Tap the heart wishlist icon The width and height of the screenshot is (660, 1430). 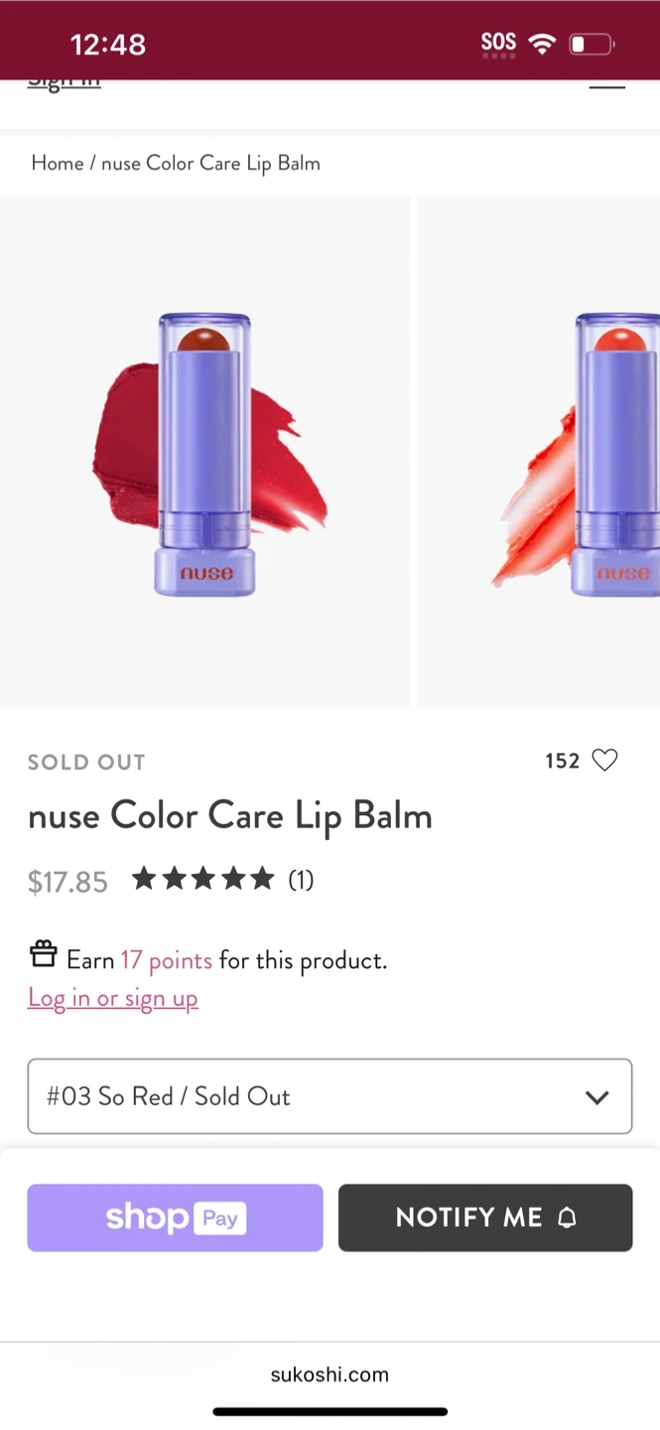604,761
